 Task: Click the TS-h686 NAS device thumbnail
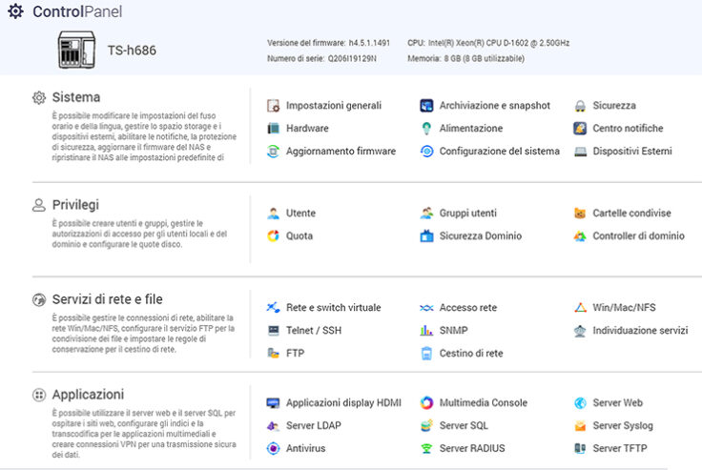(x=76, y=48)
